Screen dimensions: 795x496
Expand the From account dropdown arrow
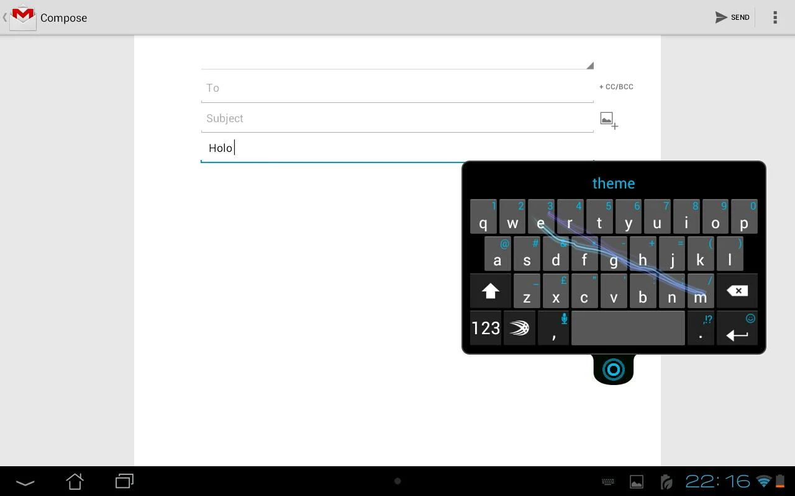(590, 65)
